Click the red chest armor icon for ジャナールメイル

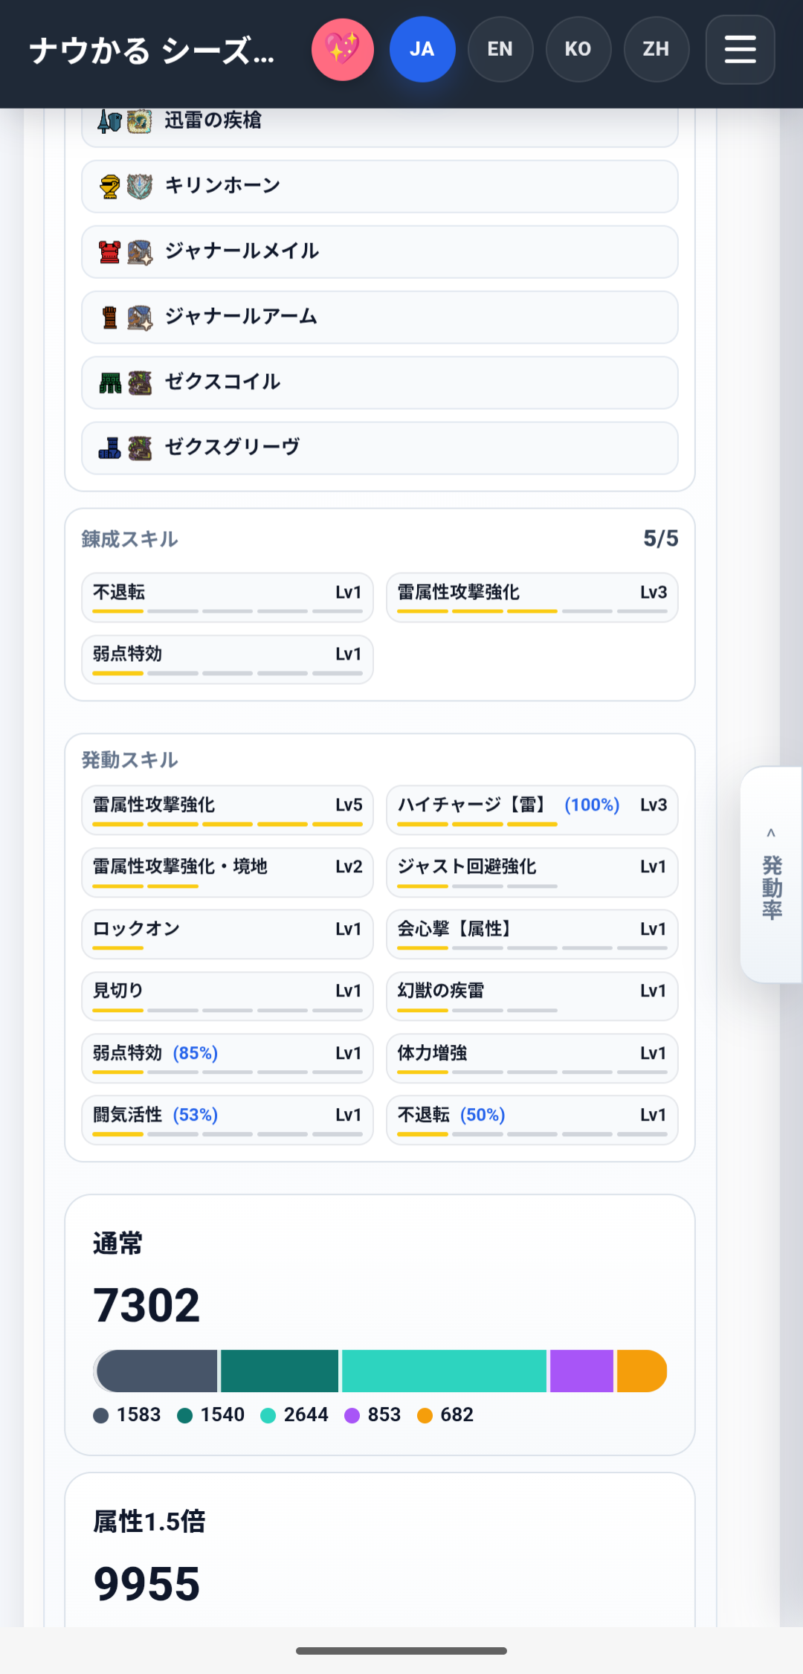(x=110, y=251)
